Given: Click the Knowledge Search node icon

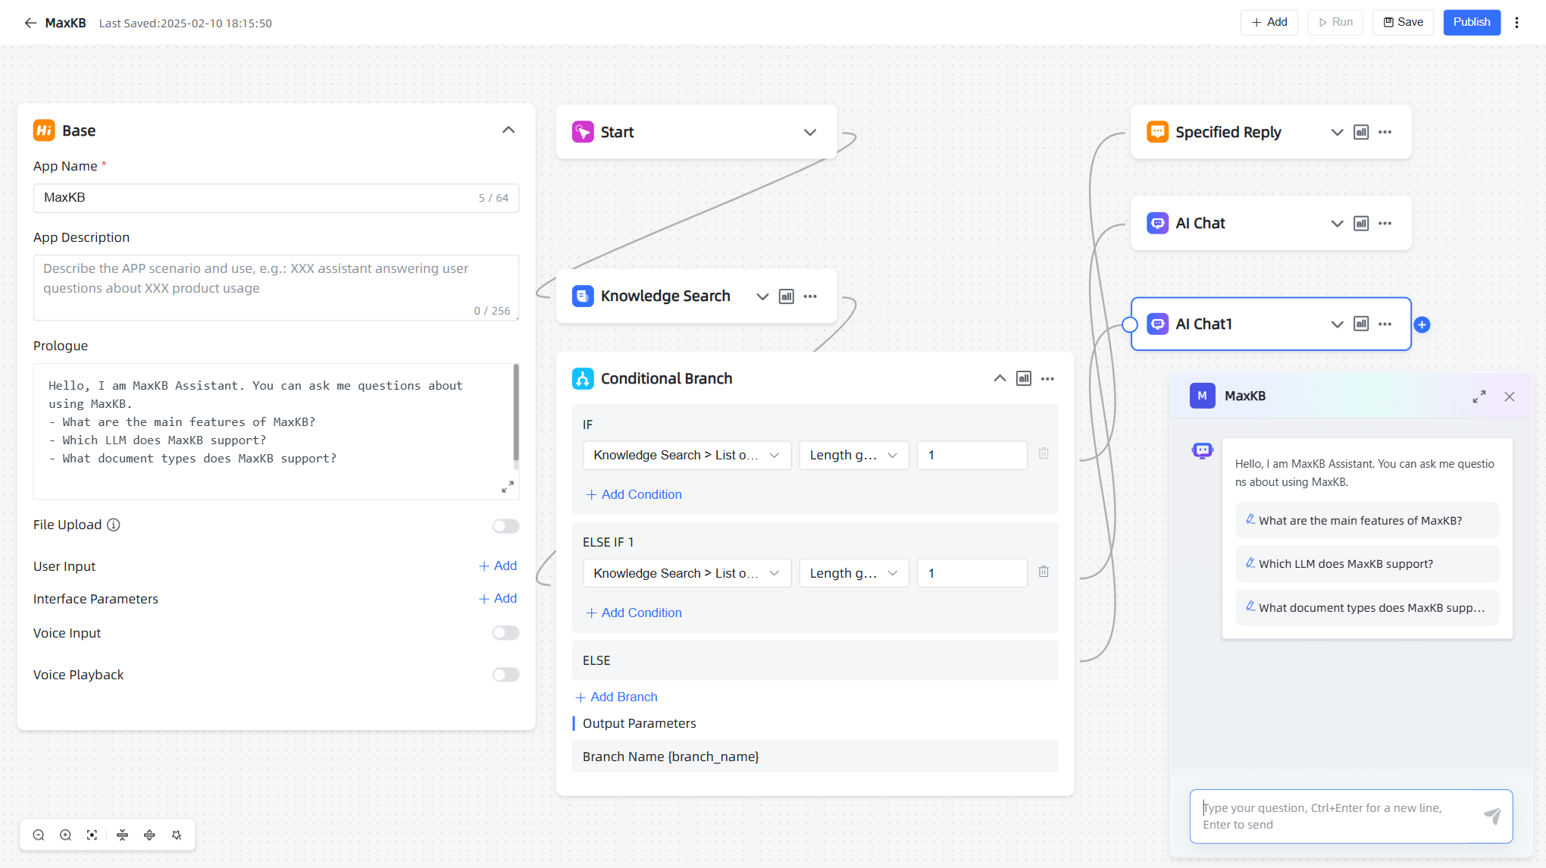Looking at the screenshot, I should [x=582, y=296].
